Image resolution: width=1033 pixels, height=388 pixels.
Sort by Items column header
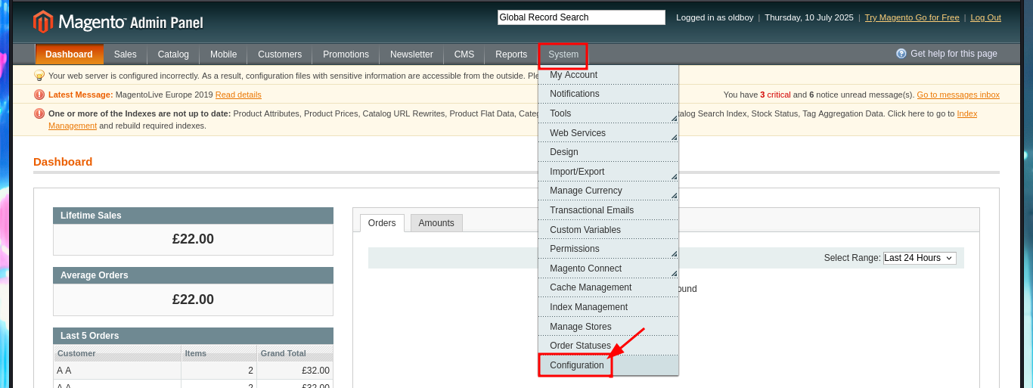click(219, 353)
